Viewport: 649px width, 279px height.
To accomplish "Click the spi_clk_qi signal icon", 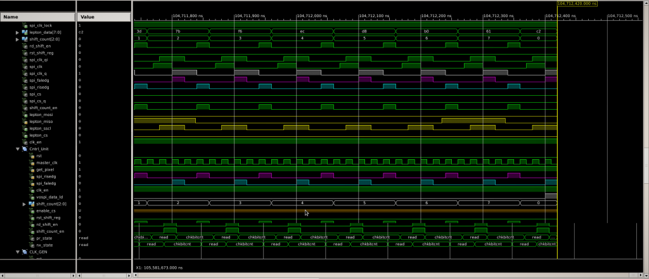I will [x=25, y=60].
